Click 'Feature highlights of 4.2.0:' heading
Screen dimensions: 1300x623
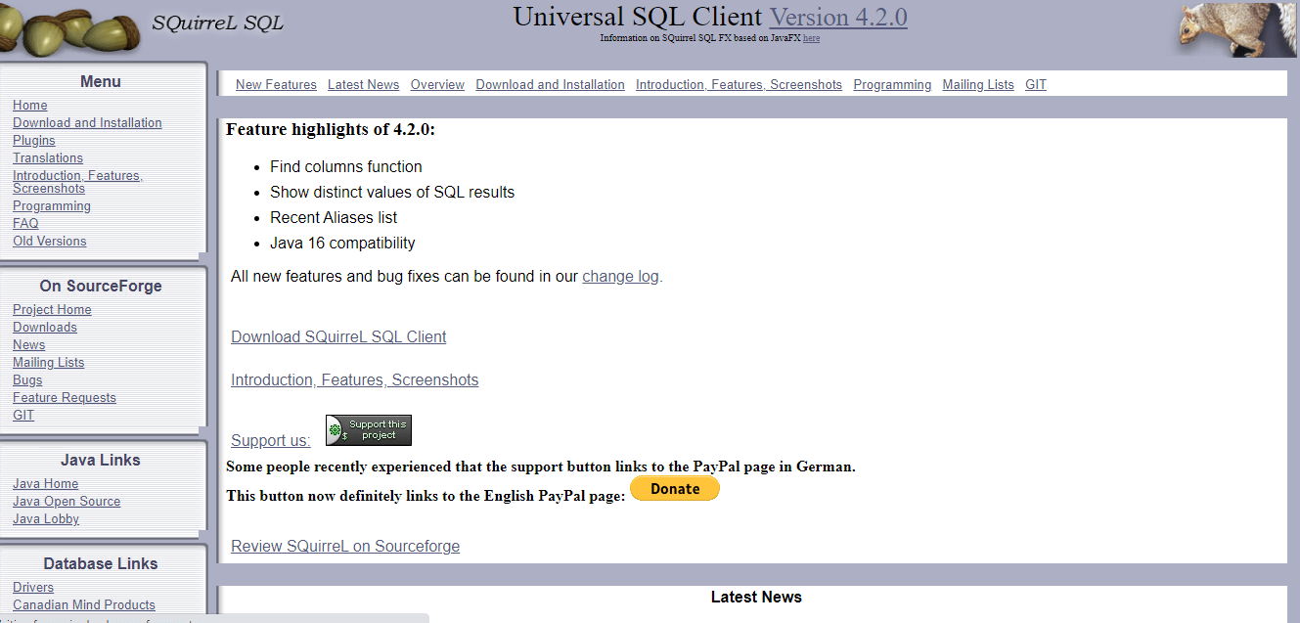[331, 129]
